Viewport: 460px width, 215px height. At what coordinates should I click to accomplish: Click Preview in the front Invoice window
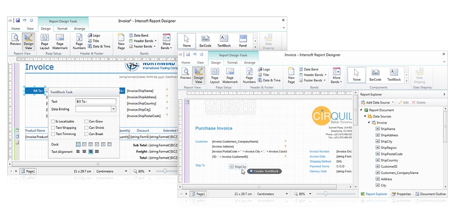coord(186,74)
